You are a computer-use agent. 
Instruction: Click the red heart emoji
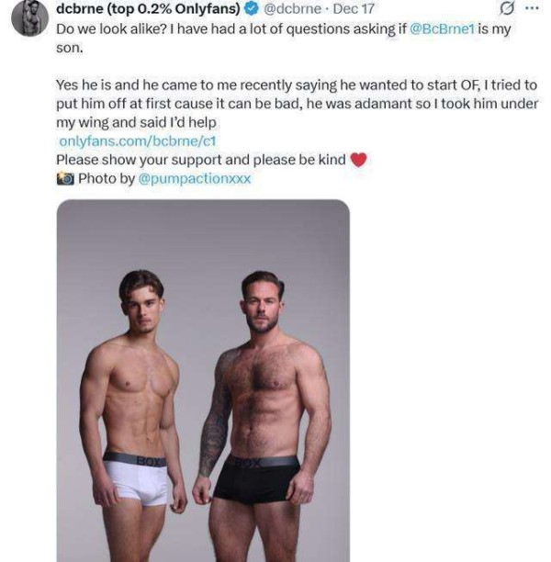coord(359,160)
